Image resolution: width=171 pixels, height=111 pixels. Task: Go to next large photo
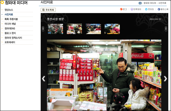pos(165,79)
